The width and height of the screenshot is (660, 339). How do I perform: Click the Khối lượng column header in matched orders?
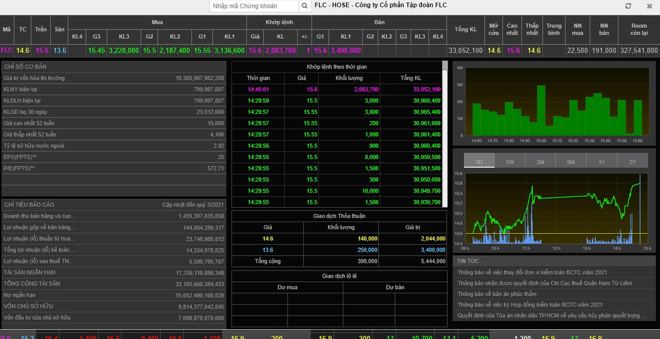click(x=349, y=78)
